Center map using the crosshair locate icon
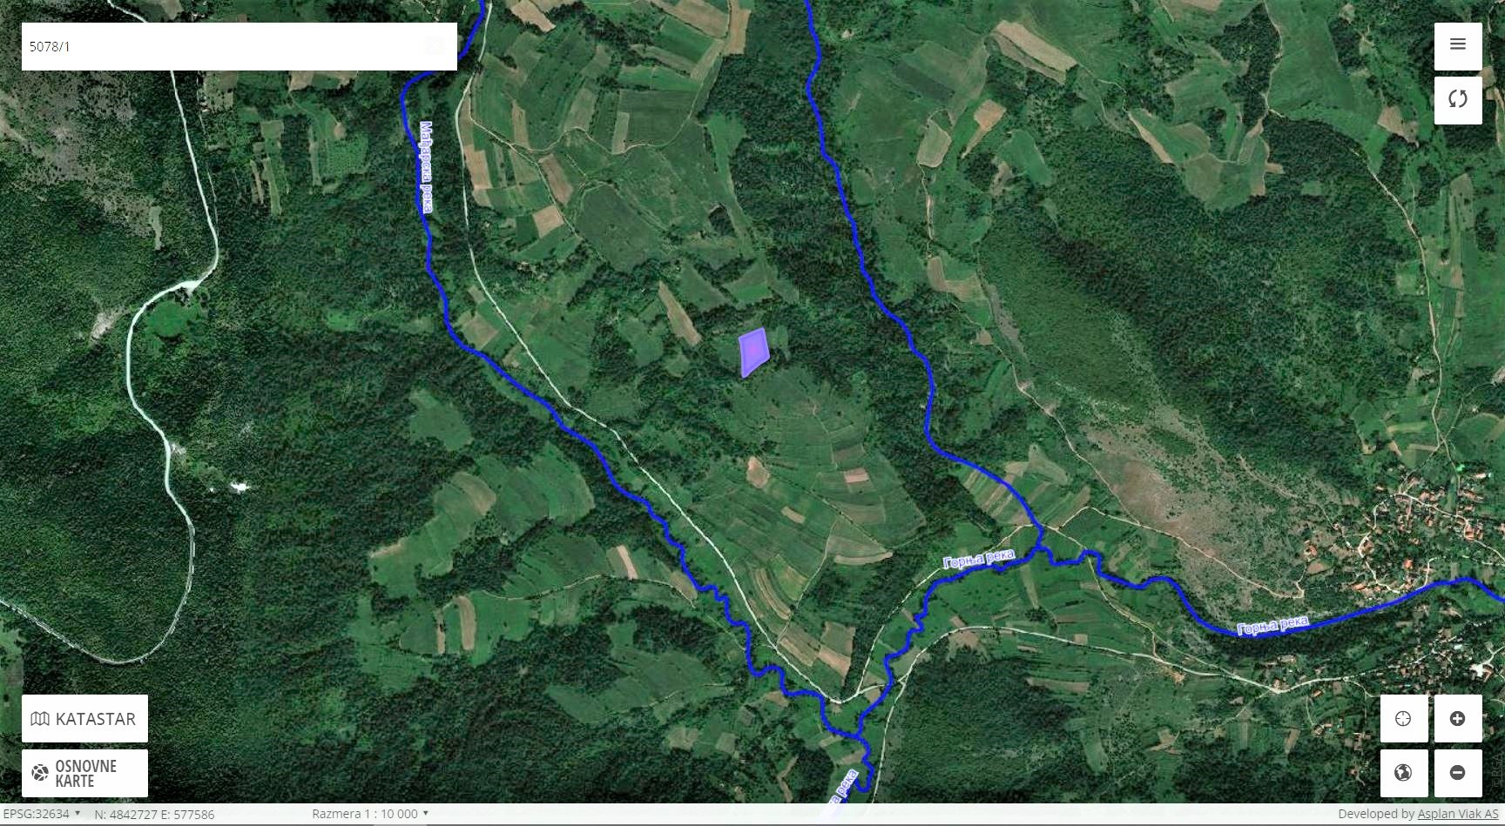 [1403, 718]
